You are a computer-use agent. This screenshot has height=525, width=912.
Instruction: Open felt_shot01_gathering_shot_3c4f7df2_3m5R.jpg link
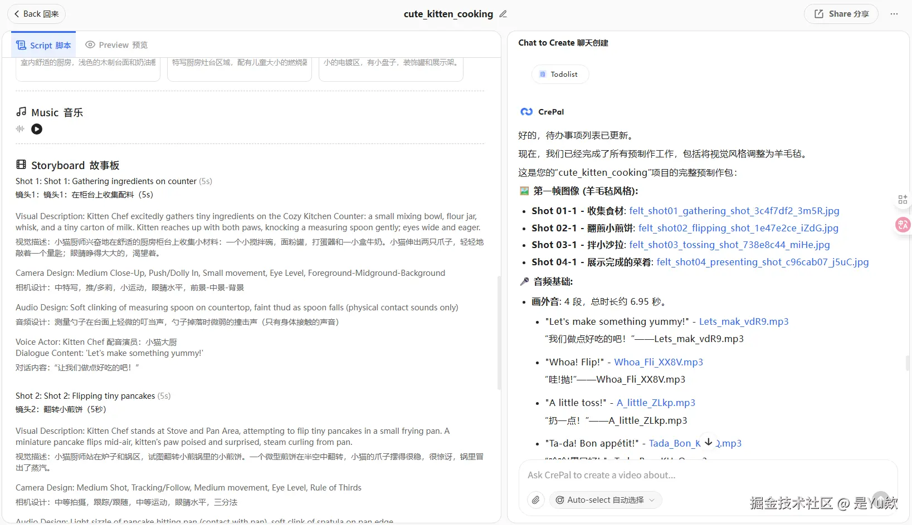734,211
